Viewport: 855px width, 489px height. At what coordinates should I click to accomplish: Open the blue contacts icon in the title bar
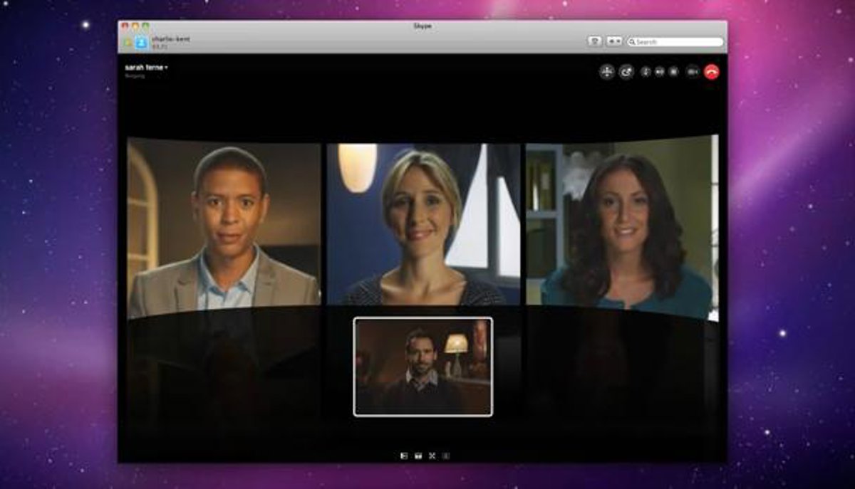tap(142, 43)
